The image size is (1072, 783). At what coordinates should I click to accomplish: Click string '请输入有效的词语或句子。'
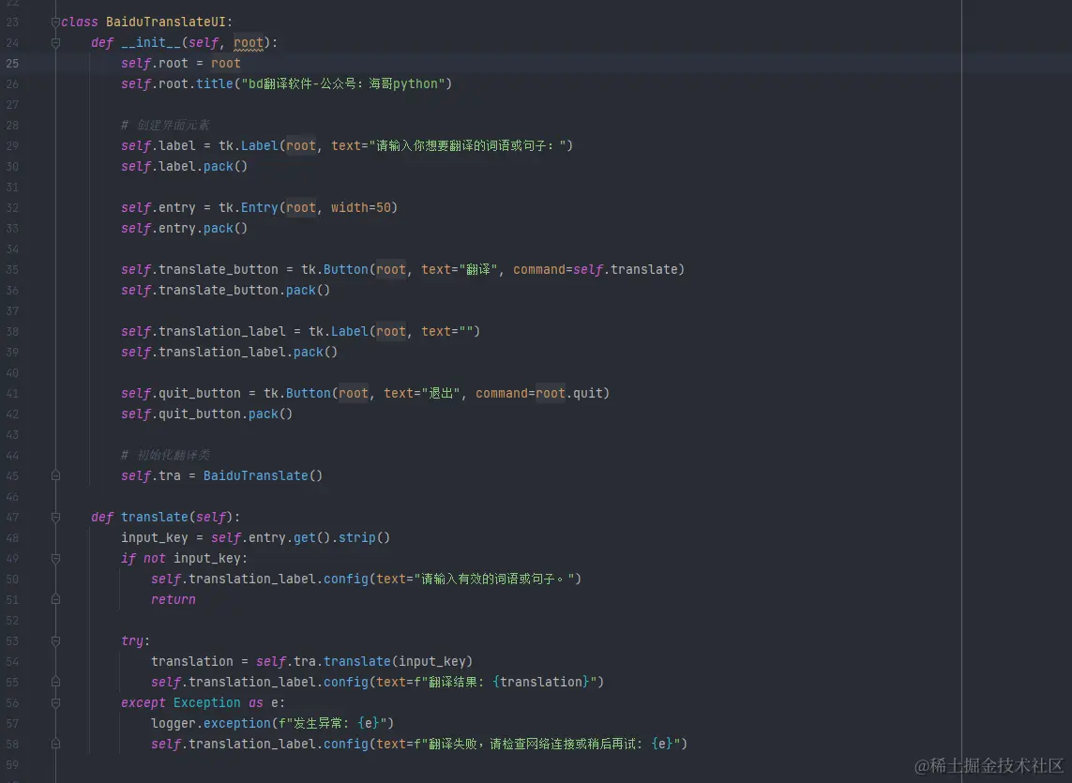[x=493, y=579]
